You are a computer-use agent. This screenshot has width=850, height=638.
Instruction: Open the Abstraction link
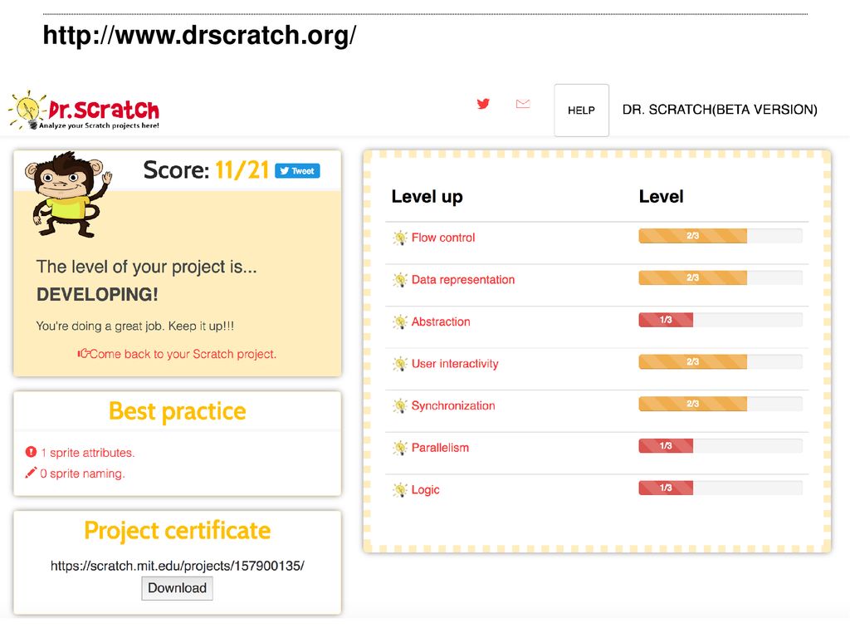441,321
